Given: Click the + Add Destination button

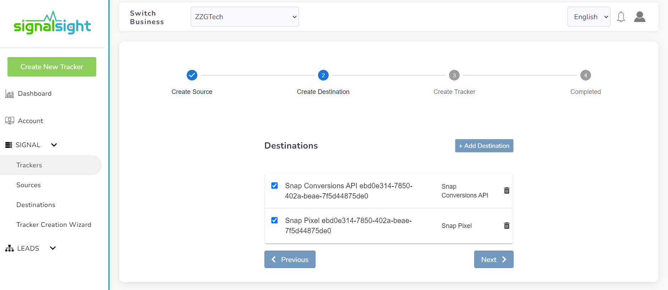Looking at the screenshot, I should click(484, 146).
